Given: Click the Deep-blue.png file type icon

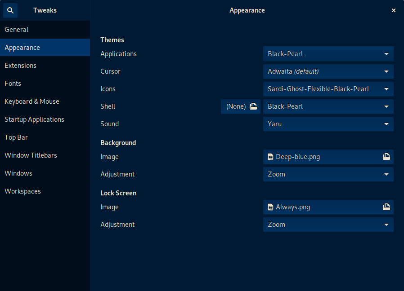Looking at the screenshot, I should coord(270,157).
